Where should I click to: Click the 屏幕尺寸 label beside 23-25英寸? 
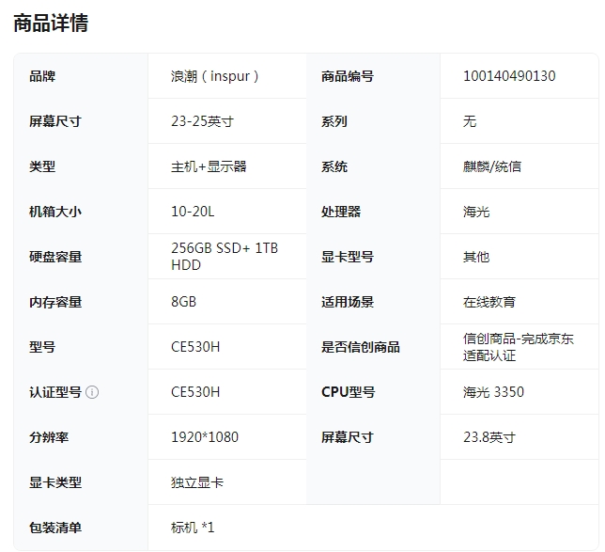(55, 121)
